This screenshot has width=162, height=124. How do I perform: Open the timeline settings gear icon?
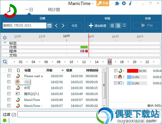coord(5,38)
